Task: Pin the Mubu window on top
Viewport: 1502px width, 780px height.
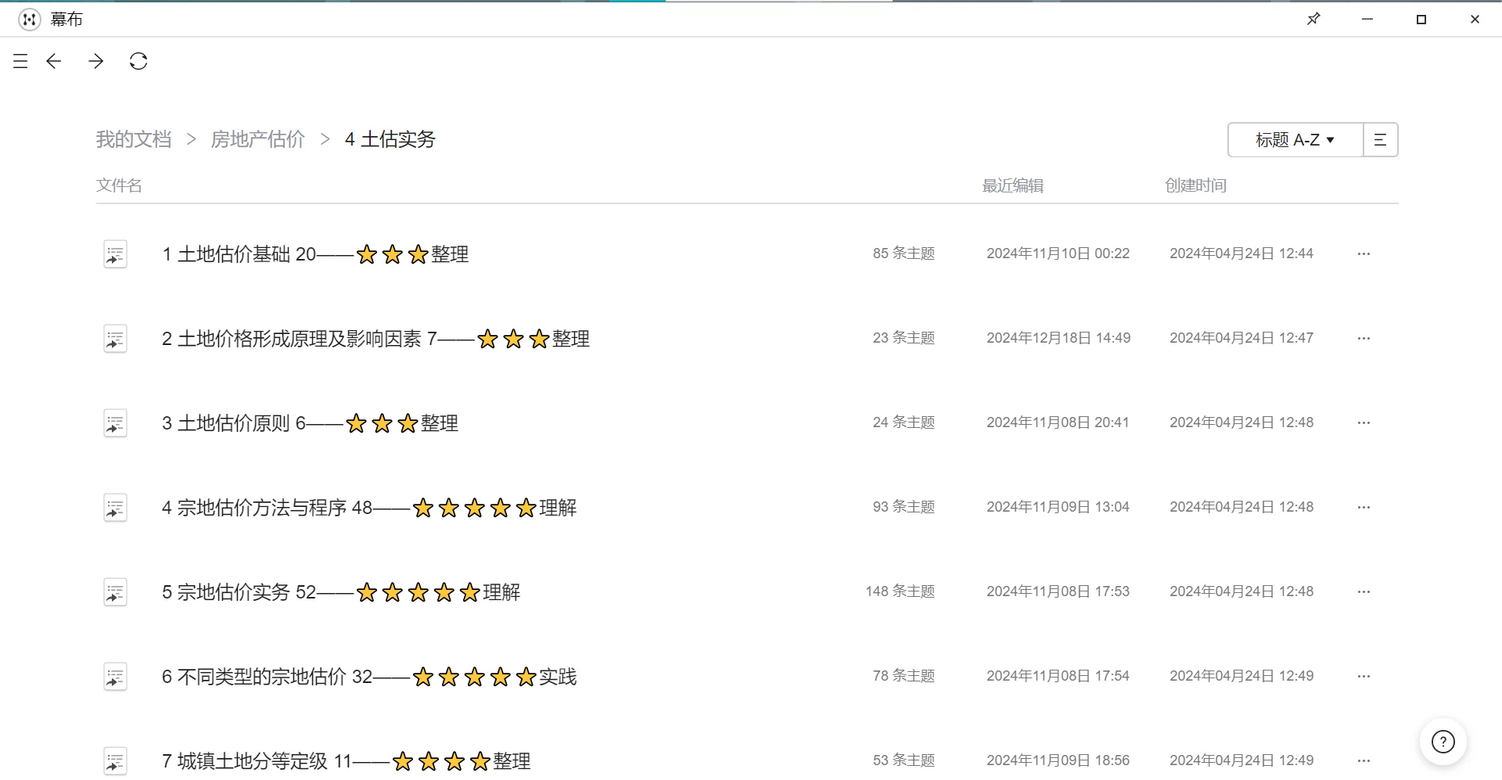Action: (1313, 19)
